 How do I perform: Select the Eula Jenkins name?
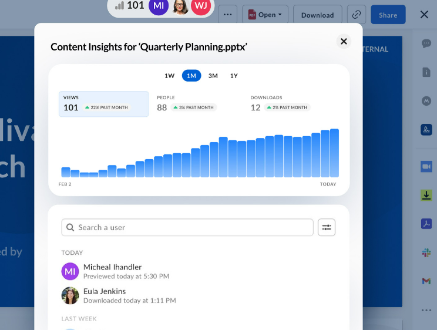105,291
